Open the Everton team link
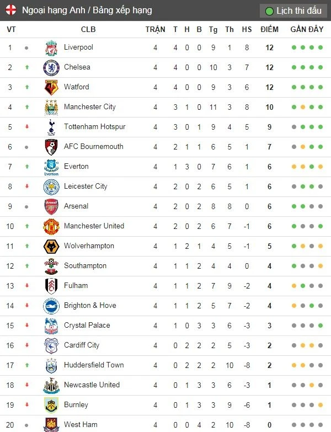Image resolution: width=331 pixels, height=432 pixels. tap(76, 167)
